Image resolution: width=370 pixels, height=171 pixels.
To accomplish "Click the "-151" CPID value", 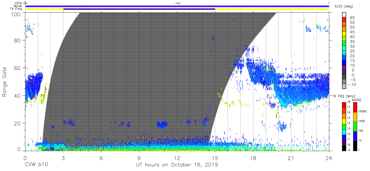I will pyautogui.click(x=177, y=3).
